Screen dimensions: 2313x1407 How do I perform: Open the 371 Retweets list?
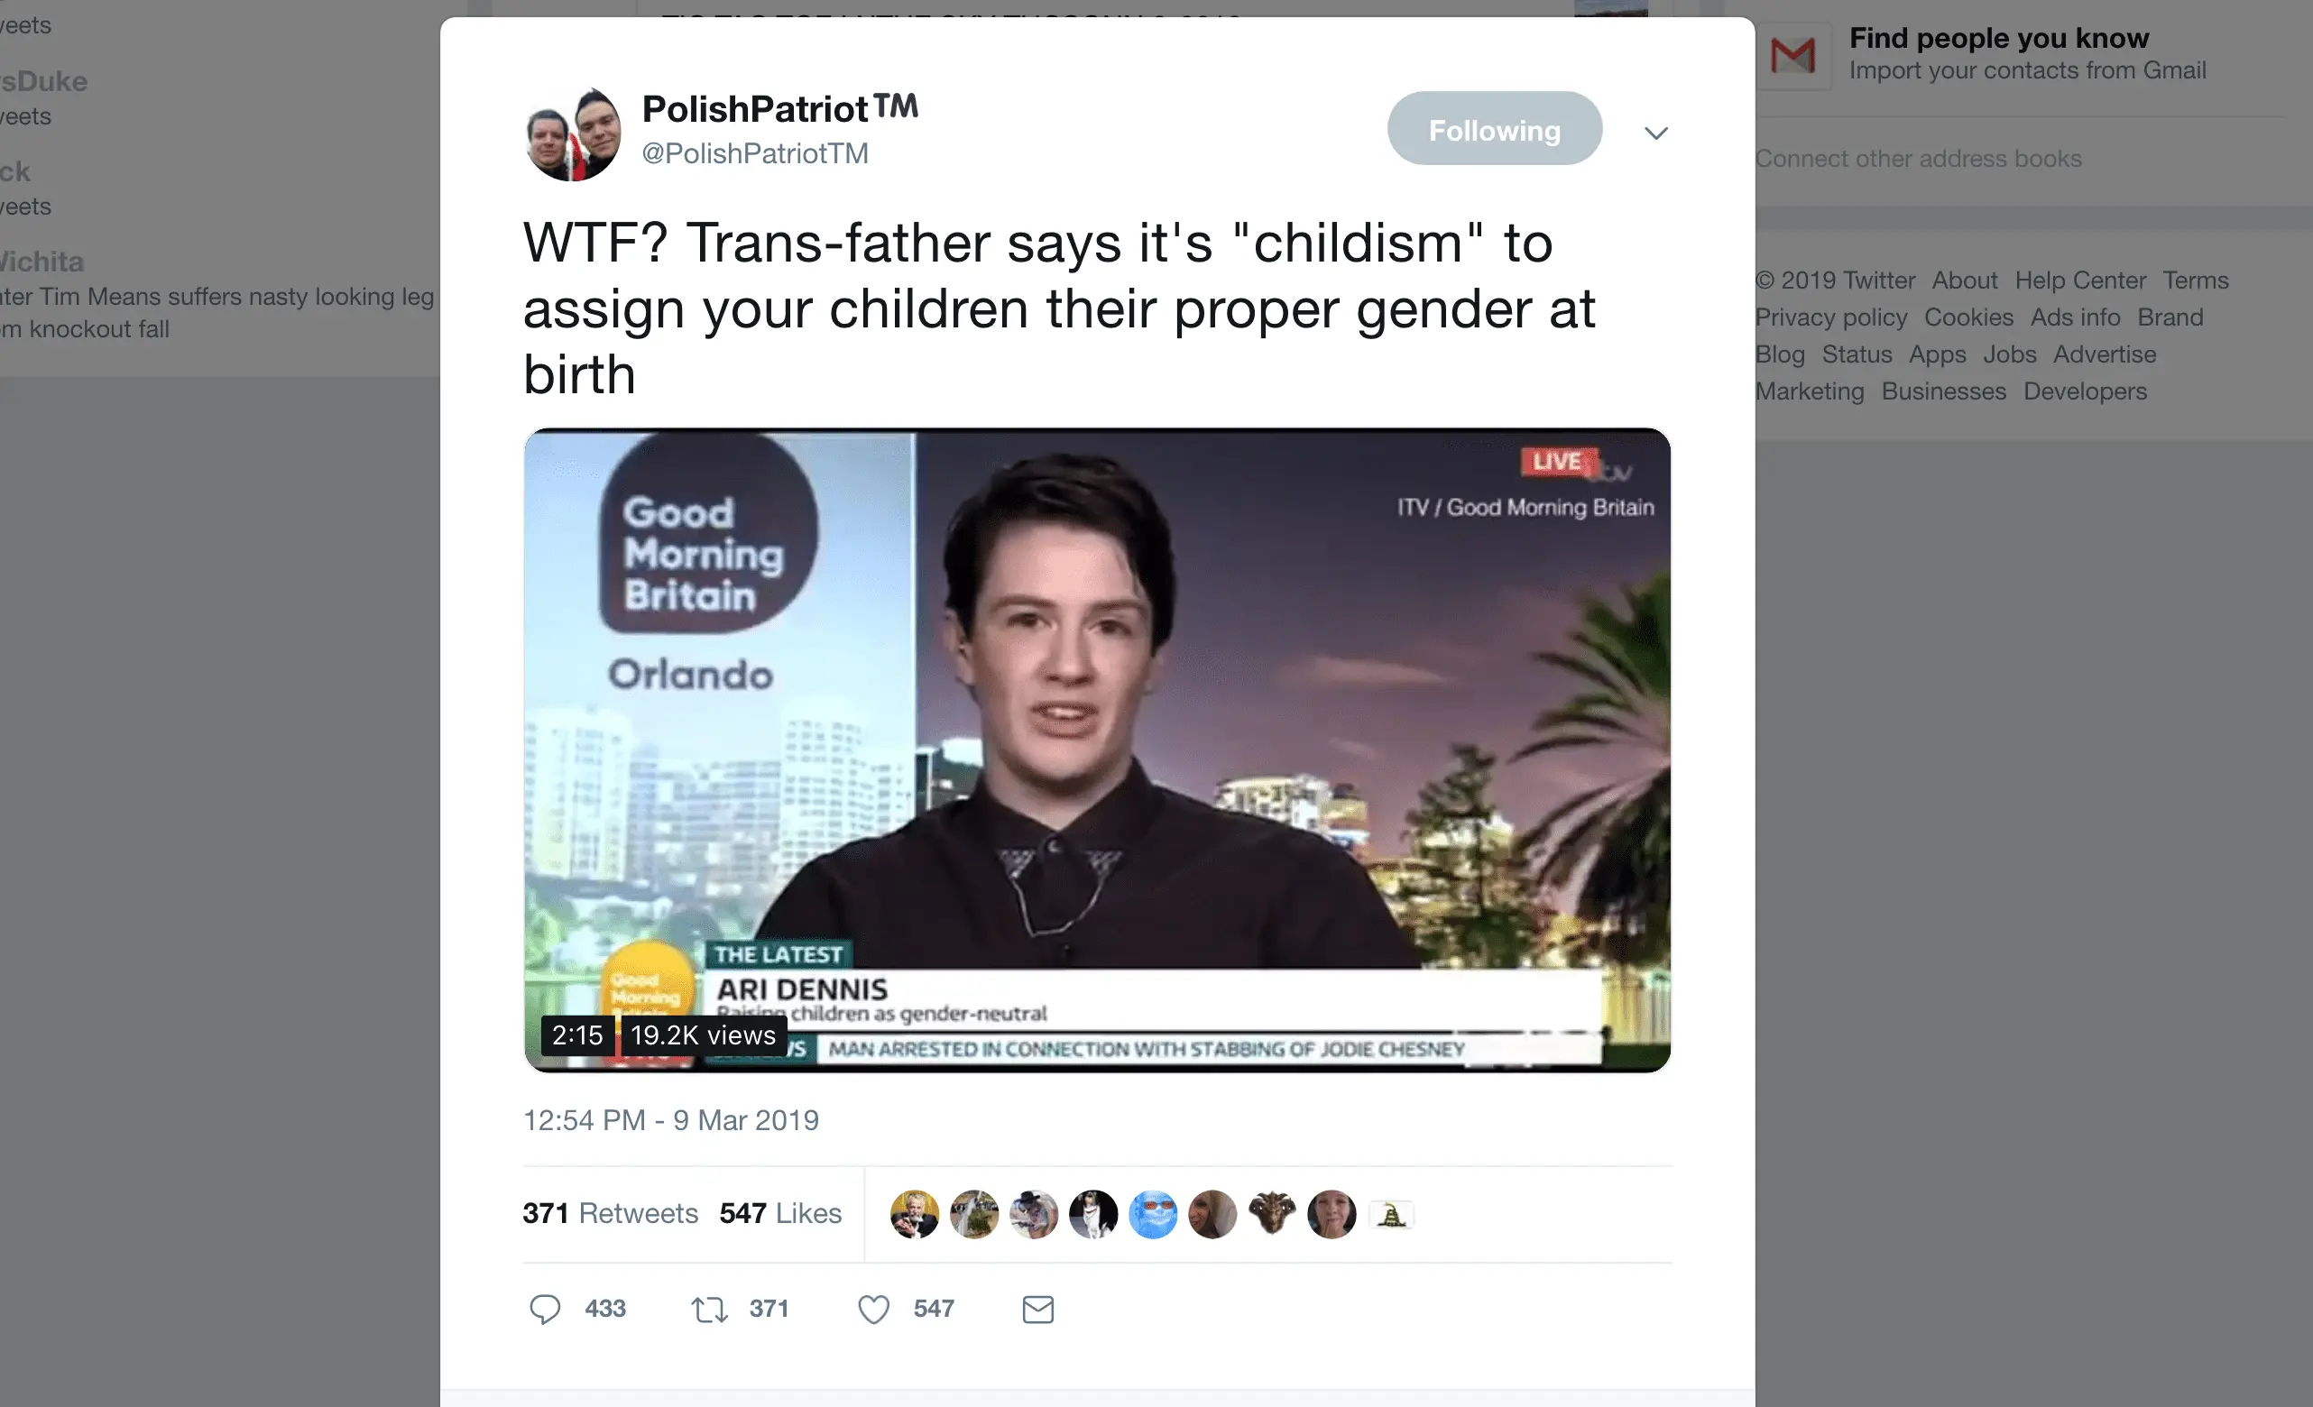point(610,1213)
